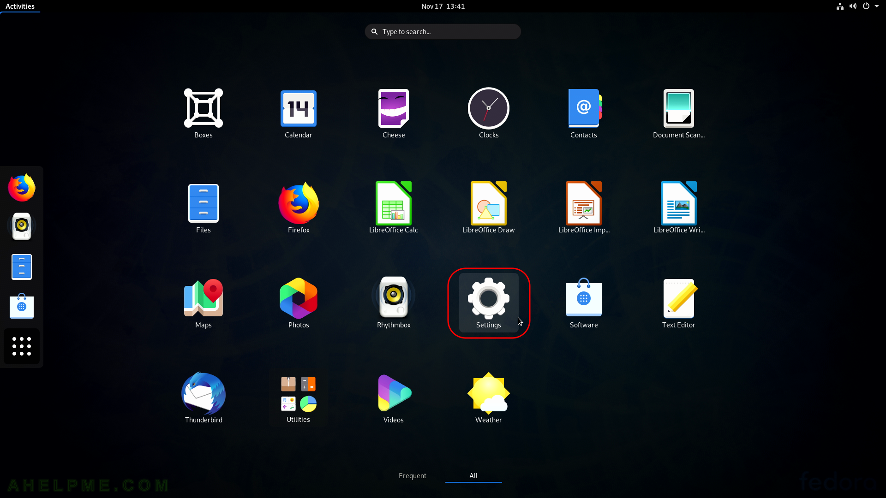Image resolution: width=886 pixels, height=498 pixels.
Task: Open the Weather app
Action: click(x=489, y=398)
